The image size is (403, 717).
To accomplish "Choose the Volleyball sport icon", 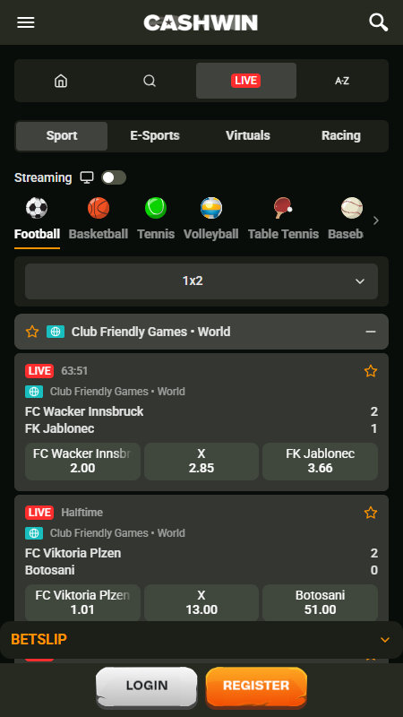I will coord(211,208).
